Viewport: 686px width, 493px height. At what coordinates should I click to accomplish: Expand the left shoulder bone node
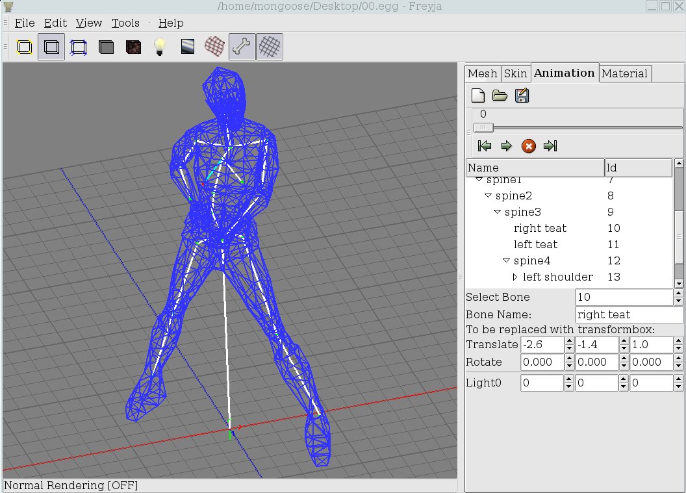point(515,277)
